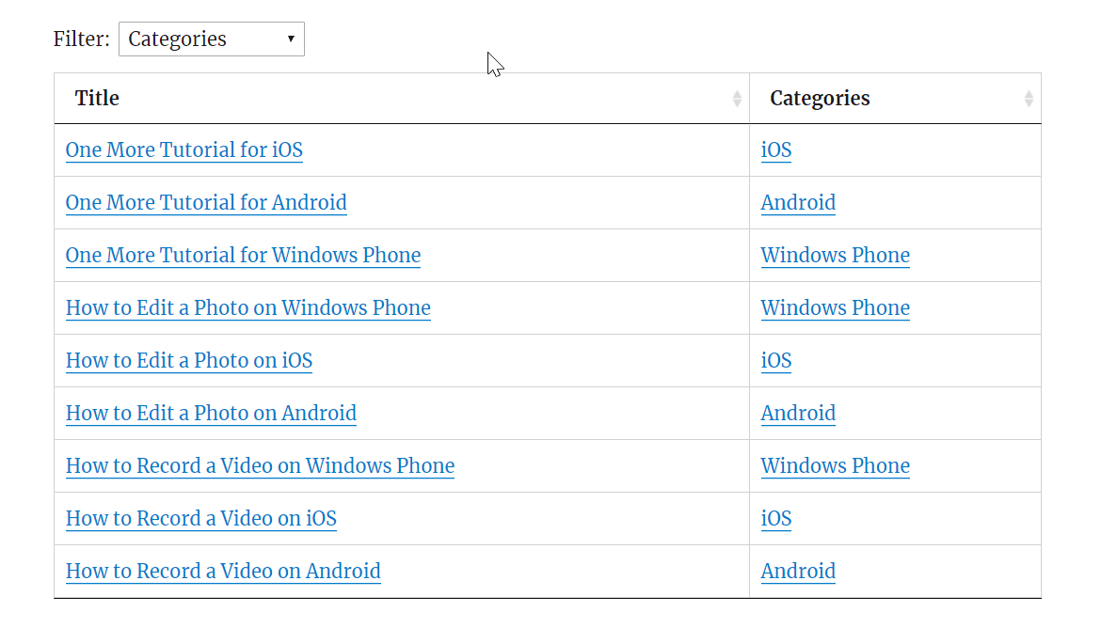Open One More Tutorial for iOS link

click(x=184, y=150)
